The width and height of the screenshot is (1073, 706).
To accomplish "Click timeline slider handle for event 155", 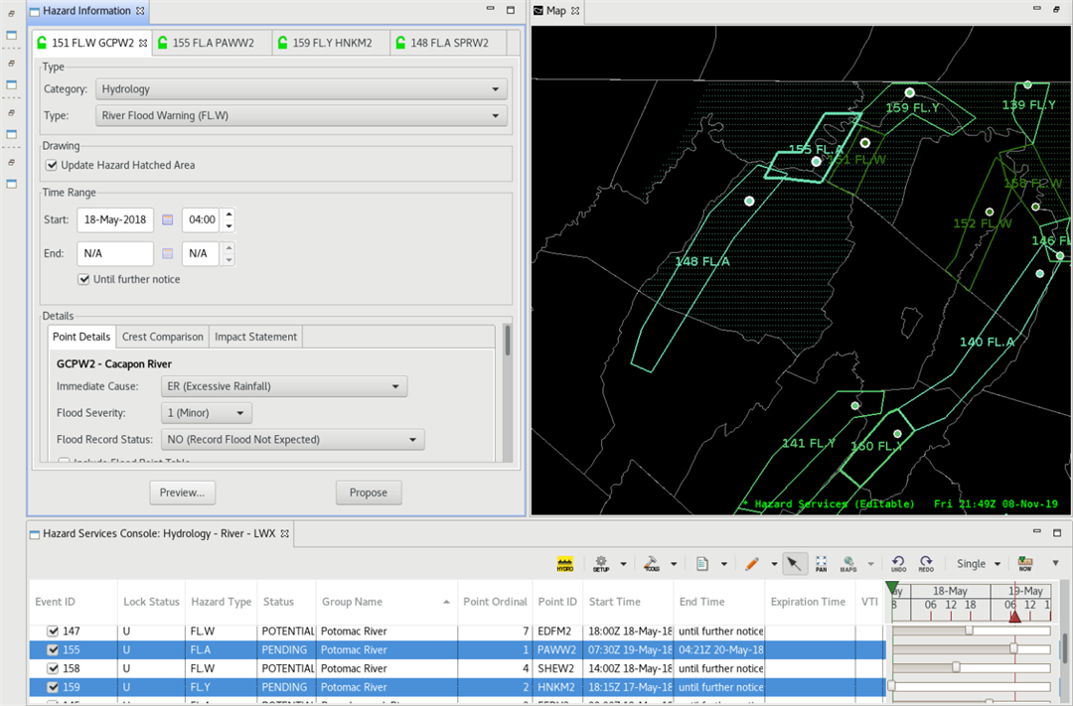I will (x=1013, y=648).
